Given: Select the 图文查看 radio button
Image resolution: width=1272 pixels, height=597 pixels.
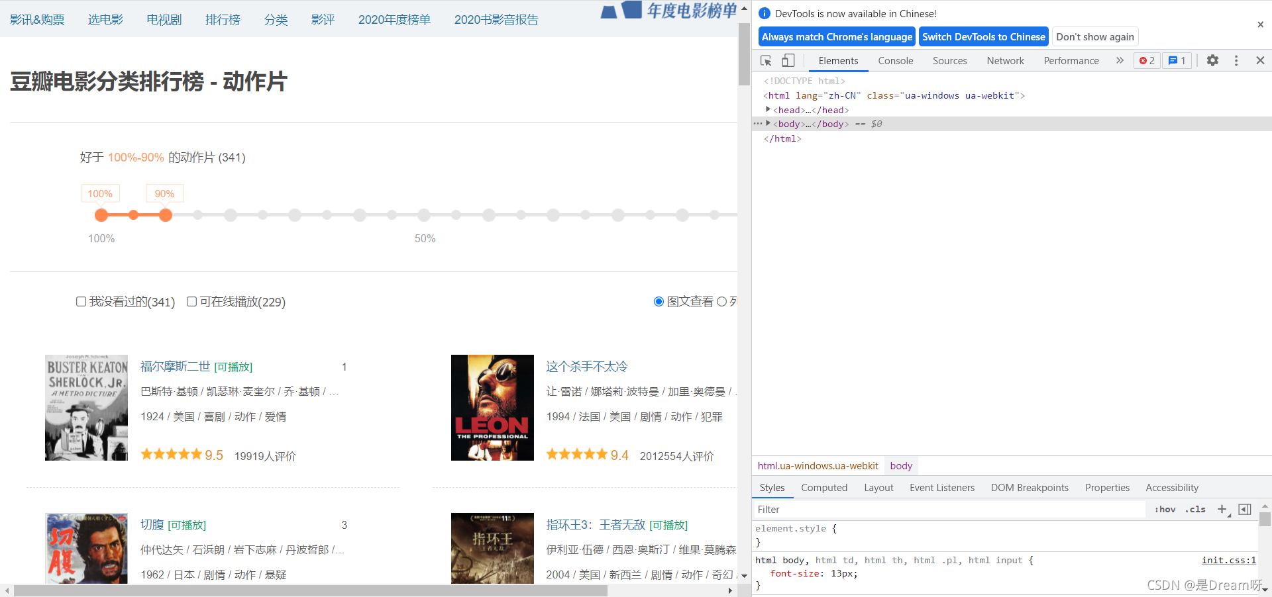Looking at the screenshot, I should tap(659, 302).
